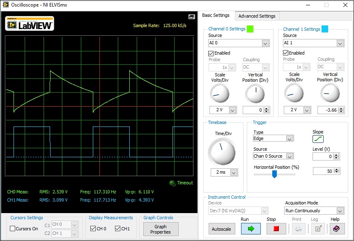Open the Channel 0 Source dropdown
Screen dimensions: 354x241
238,43
